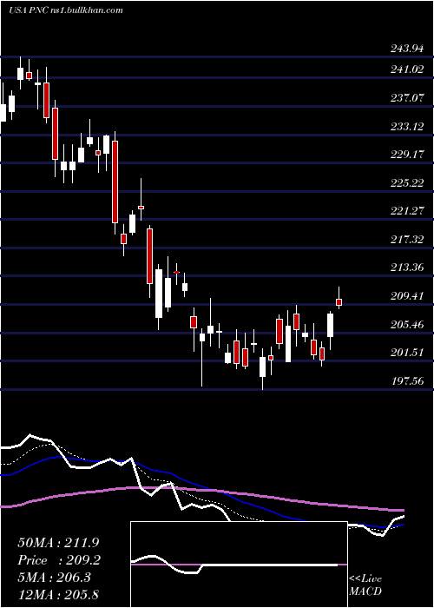Click the 241.02 price level label
This screenshot has width=434, height=608.
click(x=406, y=69)
